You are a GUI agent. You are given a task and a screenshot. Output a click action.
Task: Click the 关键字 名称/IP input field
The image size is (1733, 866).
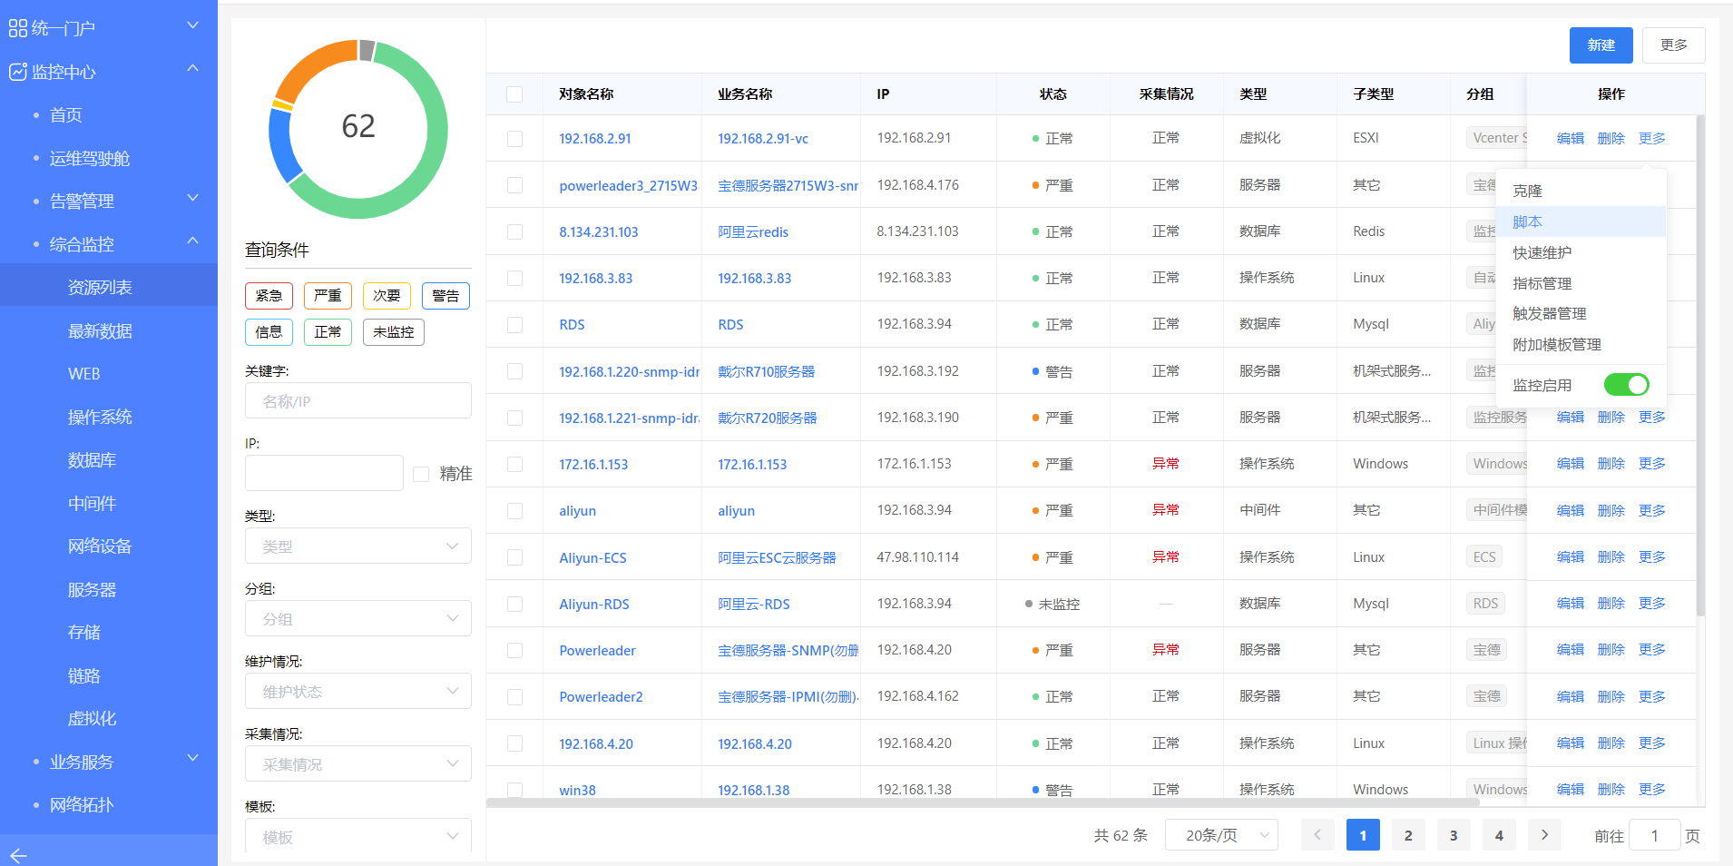(x=358, y=401)
